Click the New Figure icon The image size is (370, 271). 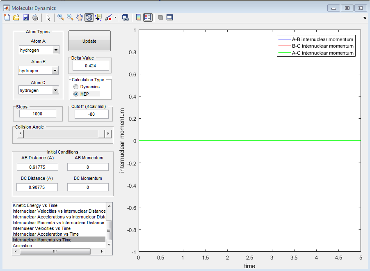click(x=7, y=17)
